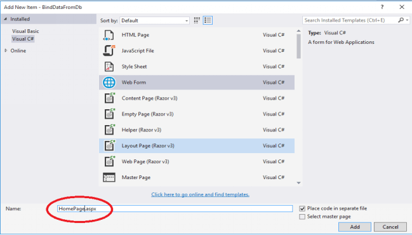Screen dimensions: 412x235
Task: Select the "JavaScript File" template name
Action: [138, 51]
